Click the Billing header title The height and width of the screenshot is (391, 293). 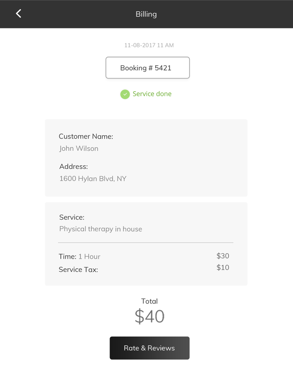coord(146,14)
